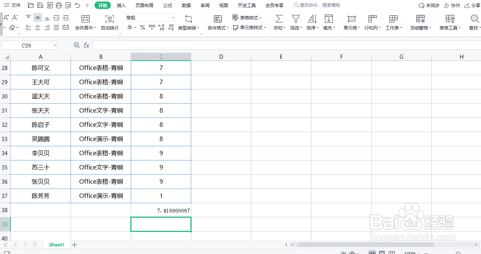
Task: Expand the Name Box dropdown arrow
Action: [x=55, y=46]
